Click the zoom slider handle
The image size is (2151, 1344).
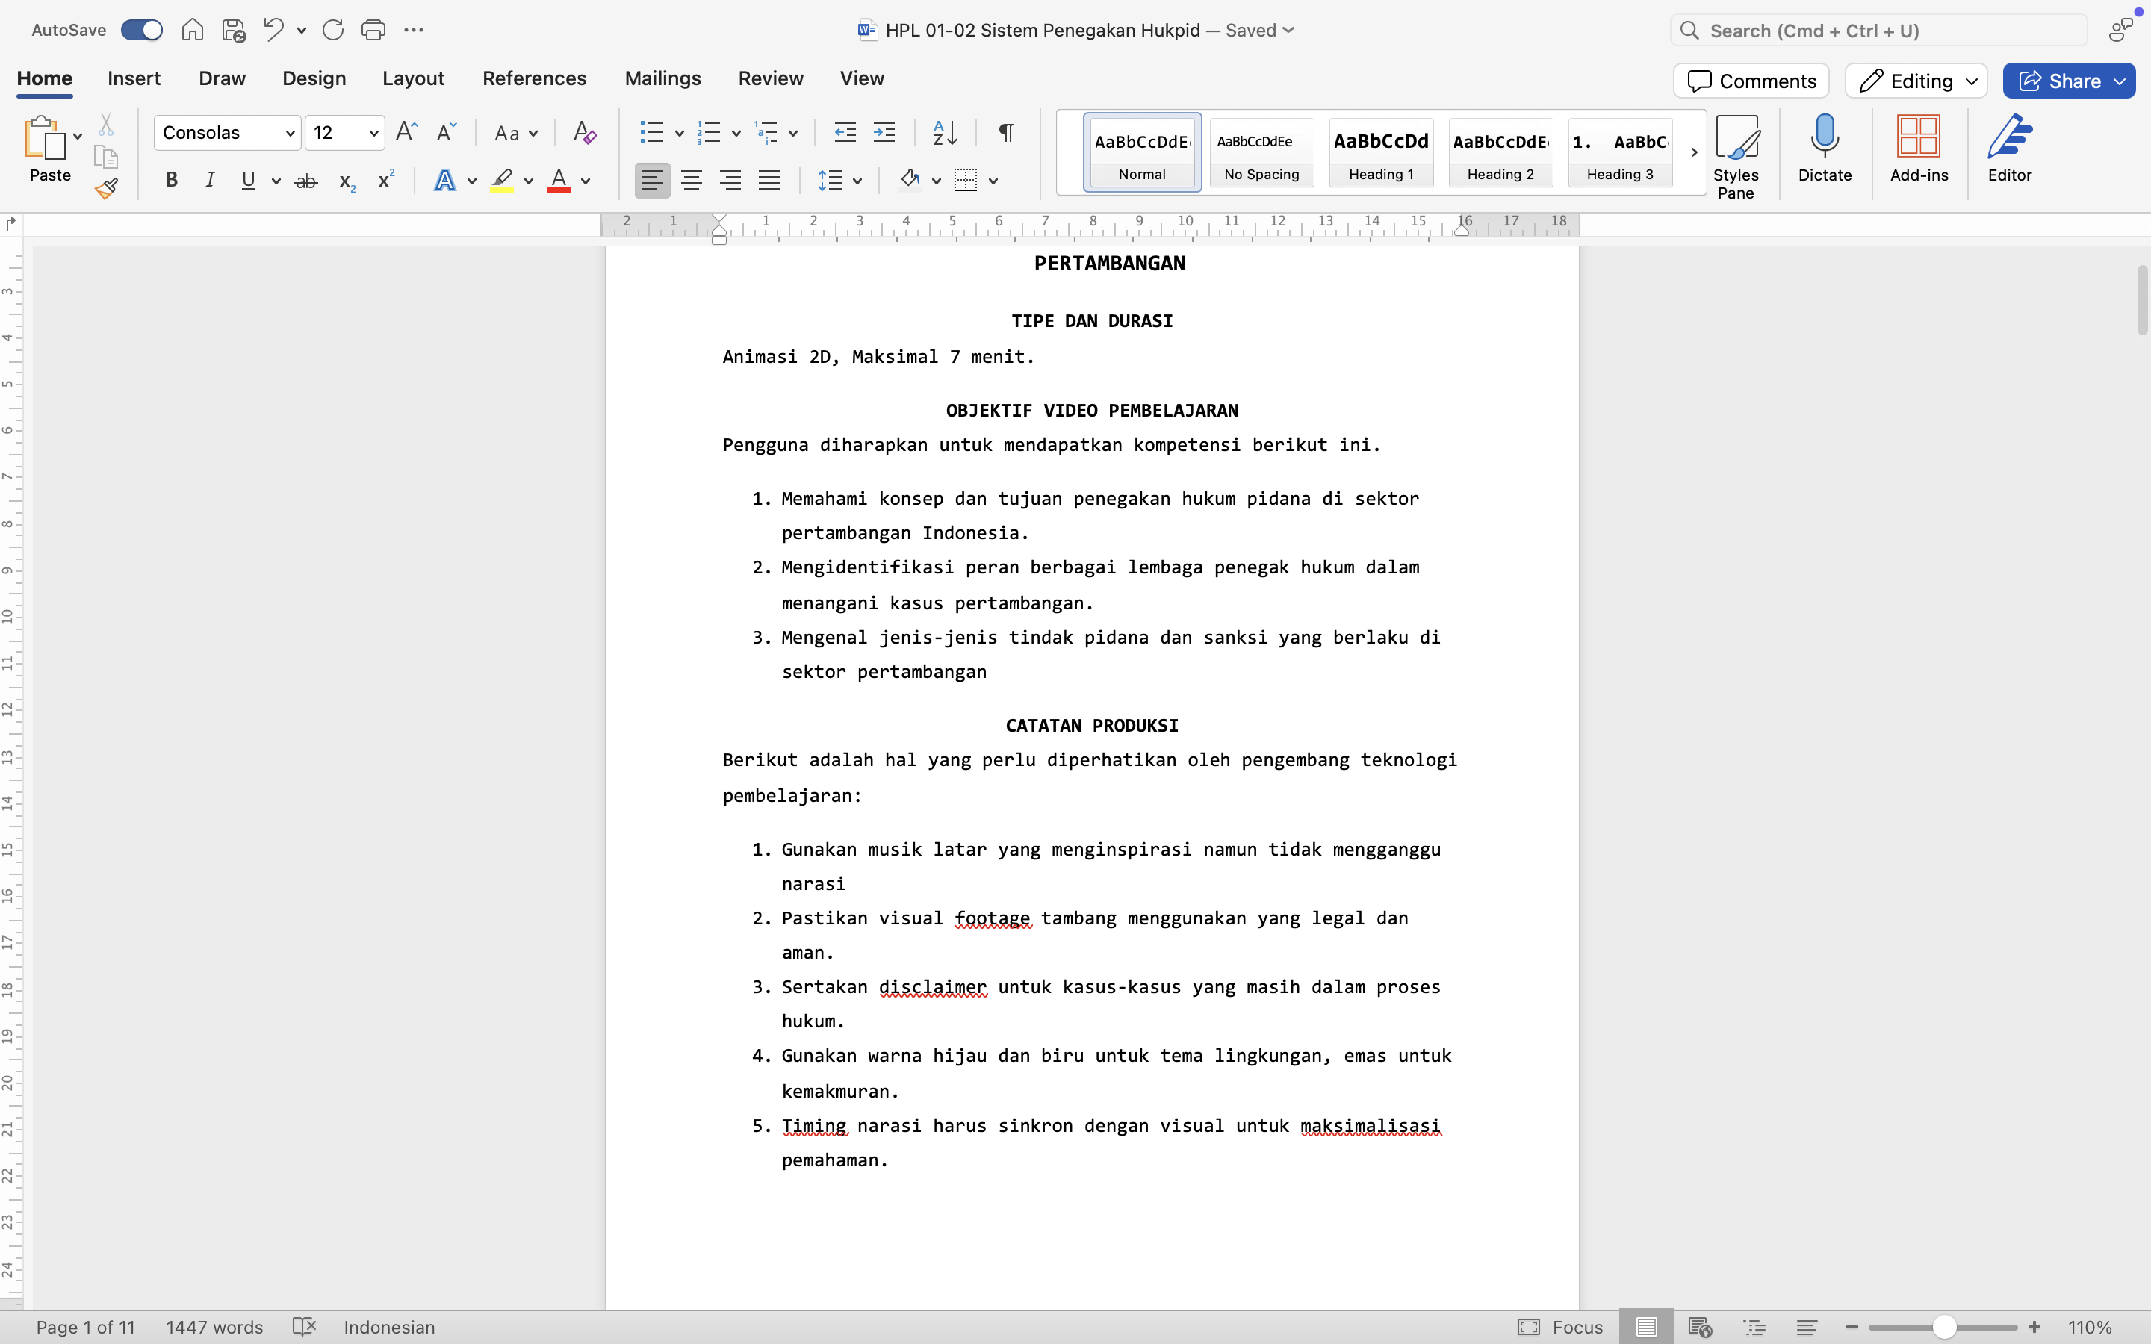(1943, 1326)
